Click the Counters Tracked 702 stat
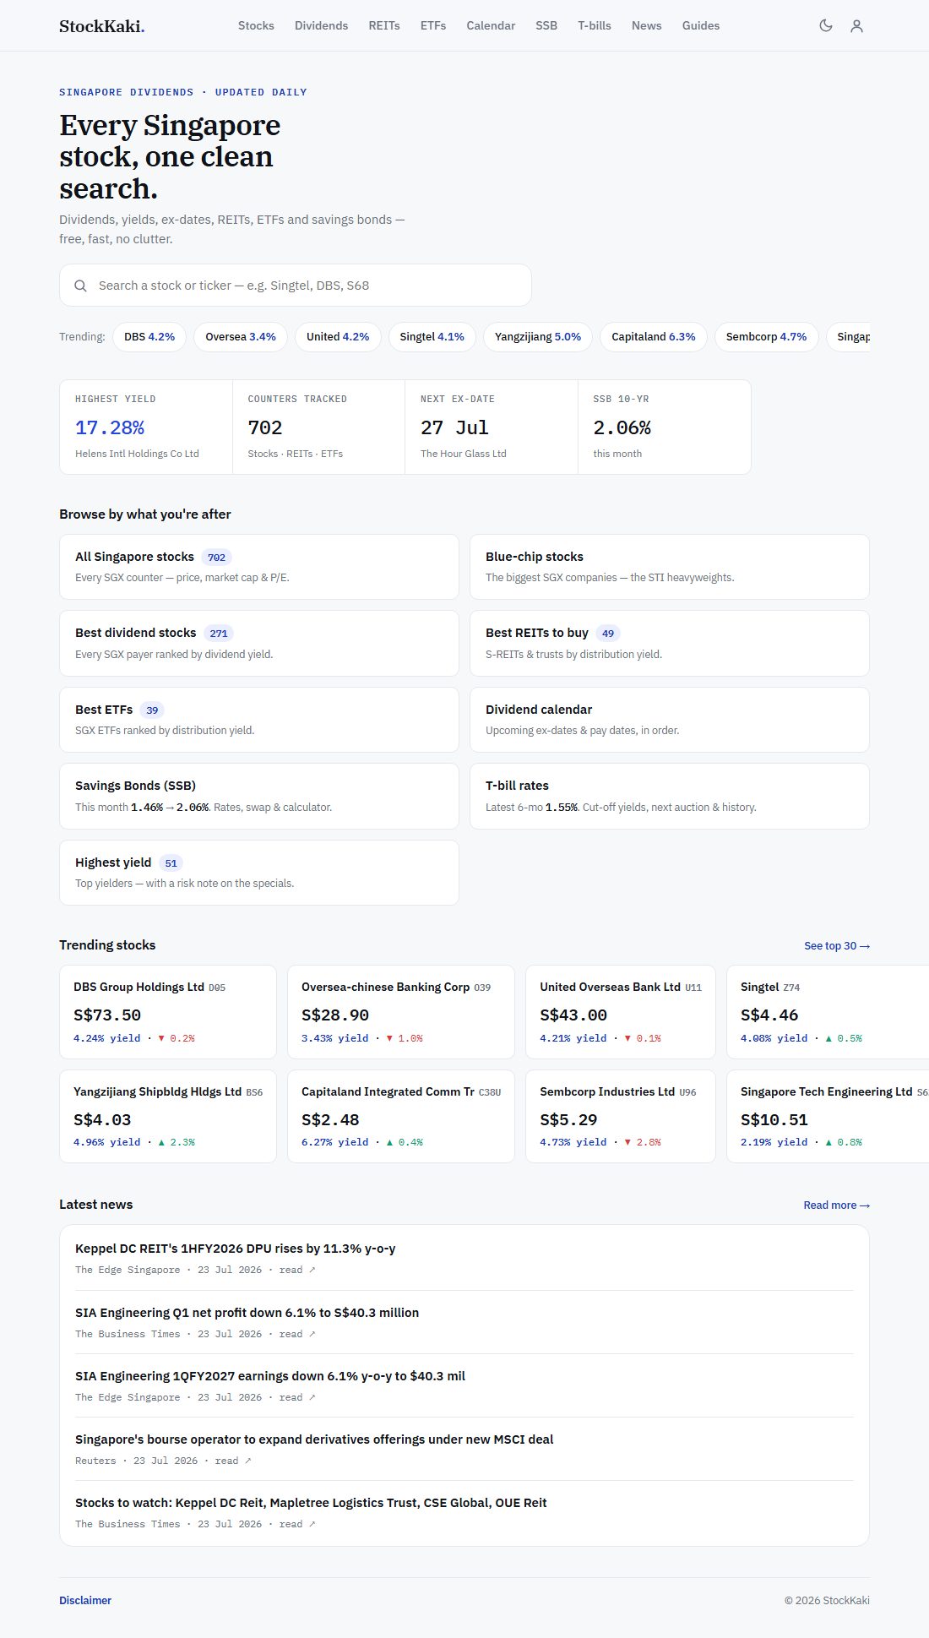 [x=319, y=427]
